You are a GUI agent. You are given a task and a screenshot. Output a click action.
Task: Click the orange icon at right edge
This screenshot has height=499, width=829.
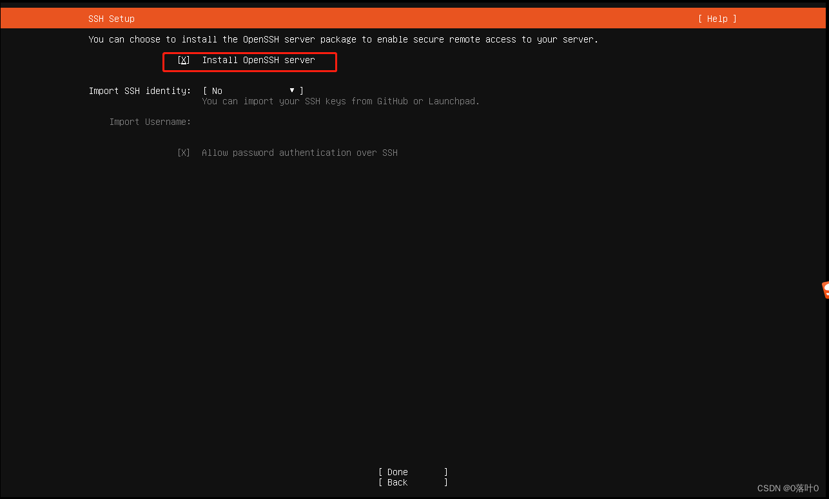pos(825,290)
